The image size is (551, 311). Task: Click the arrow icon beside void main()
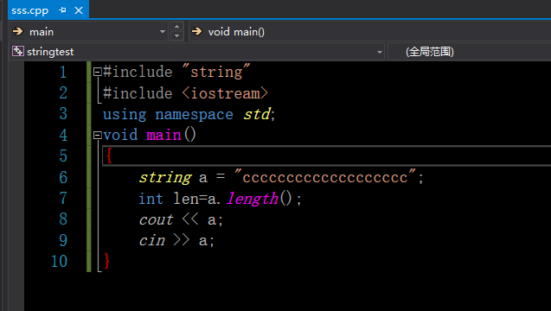(197, 32)
